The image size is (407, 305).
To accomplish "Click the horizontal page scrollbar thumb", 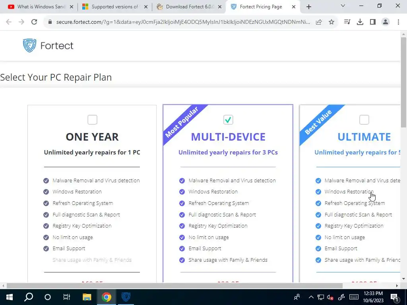I will [x=174, y=286].
